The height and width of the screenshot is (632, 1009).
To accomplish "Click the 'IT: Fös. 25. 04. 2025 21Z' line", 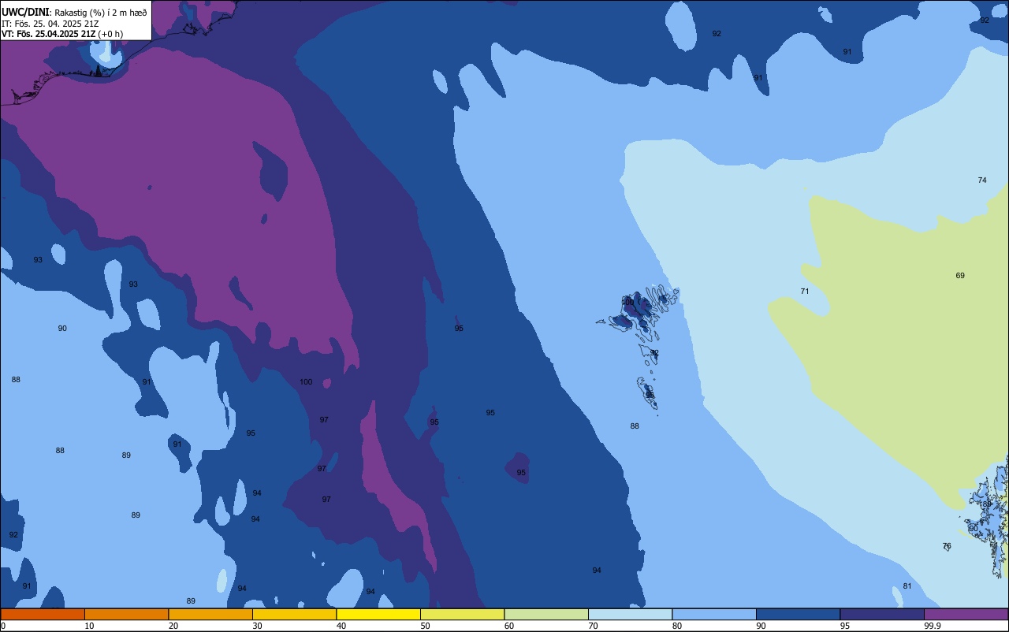I will [50, 24].
